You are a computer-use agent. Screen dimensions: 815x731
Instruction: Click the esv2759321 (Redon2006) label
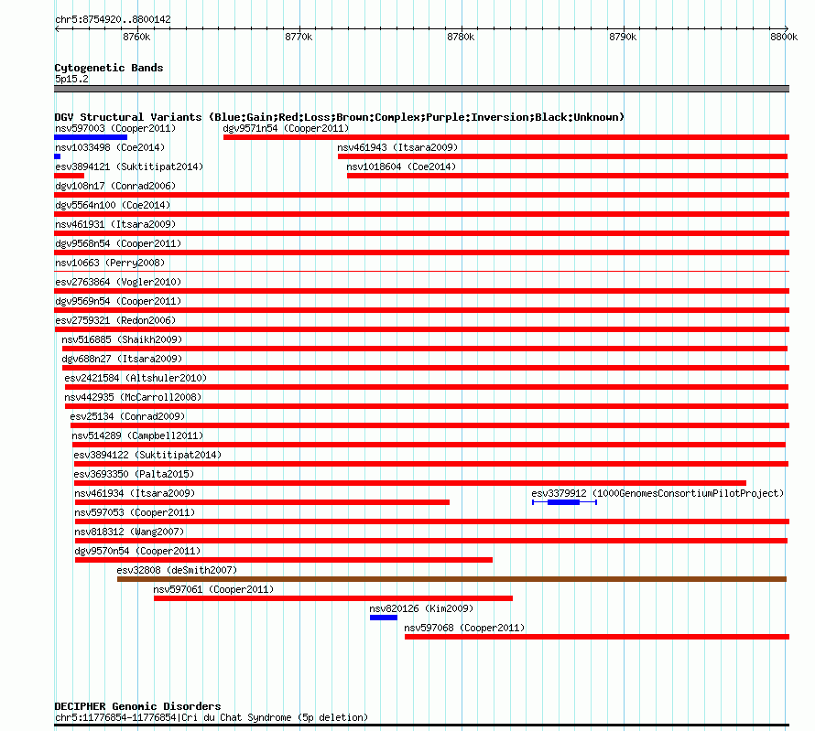click(x=115, y=320)
